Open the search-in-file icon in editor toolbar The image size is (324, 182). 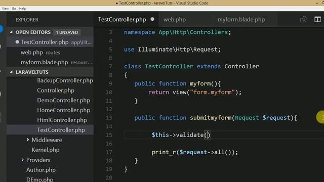click(303, 19)
